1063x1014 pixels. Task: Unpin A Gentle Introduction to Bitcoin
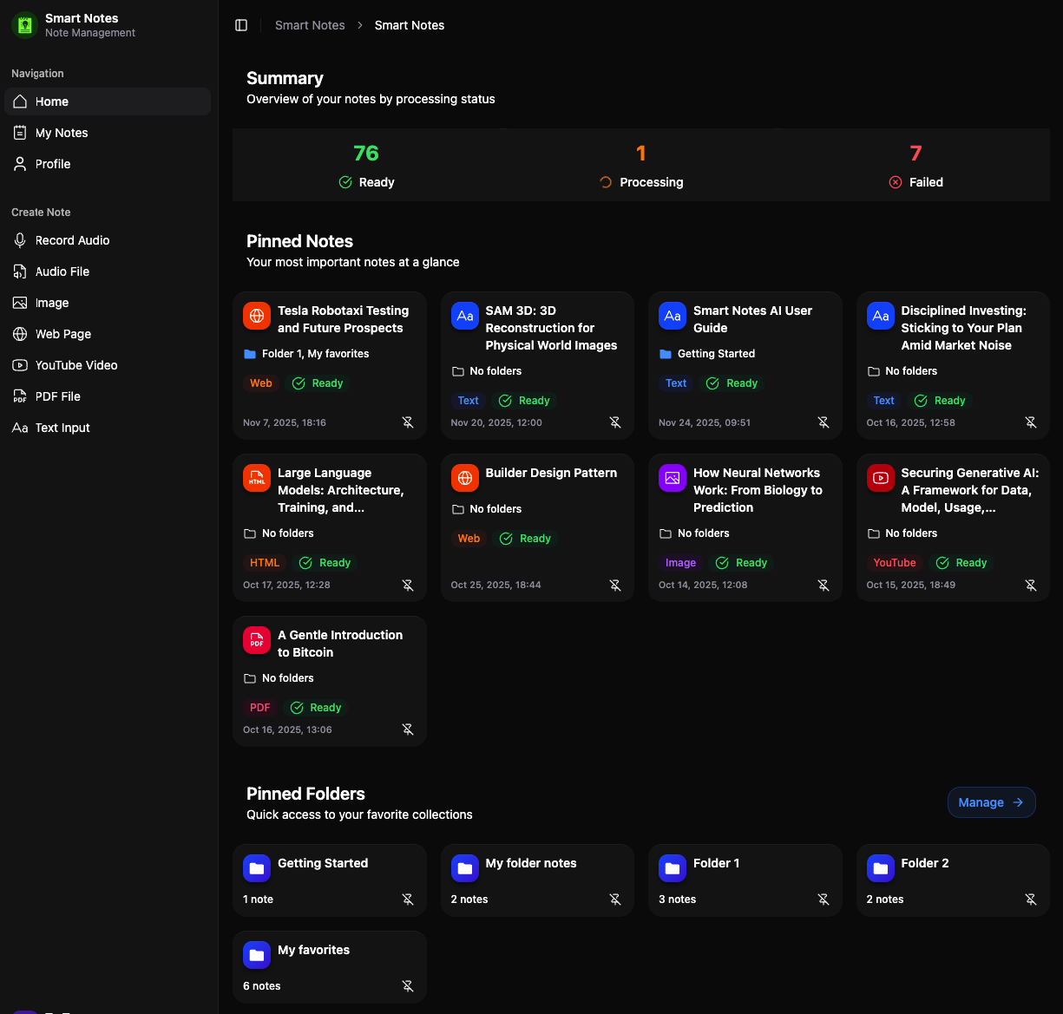[x=408, y=729]
